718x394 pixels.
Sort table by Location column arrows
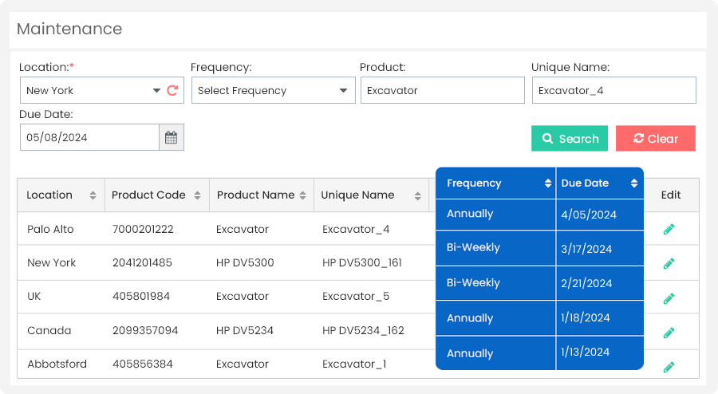point(93,195)
